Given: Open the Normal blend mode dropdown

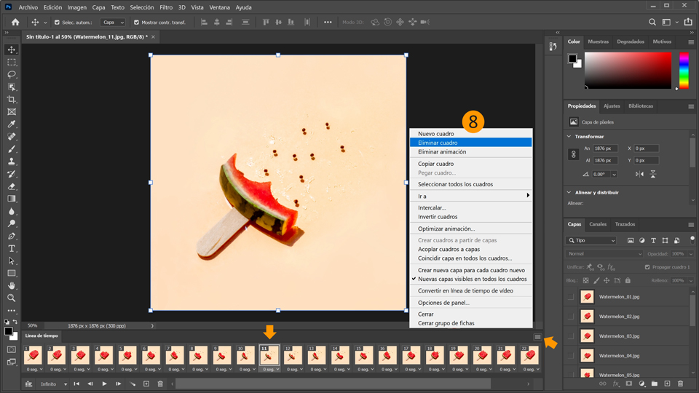Looking at the screenshot, I should point(604,254).
